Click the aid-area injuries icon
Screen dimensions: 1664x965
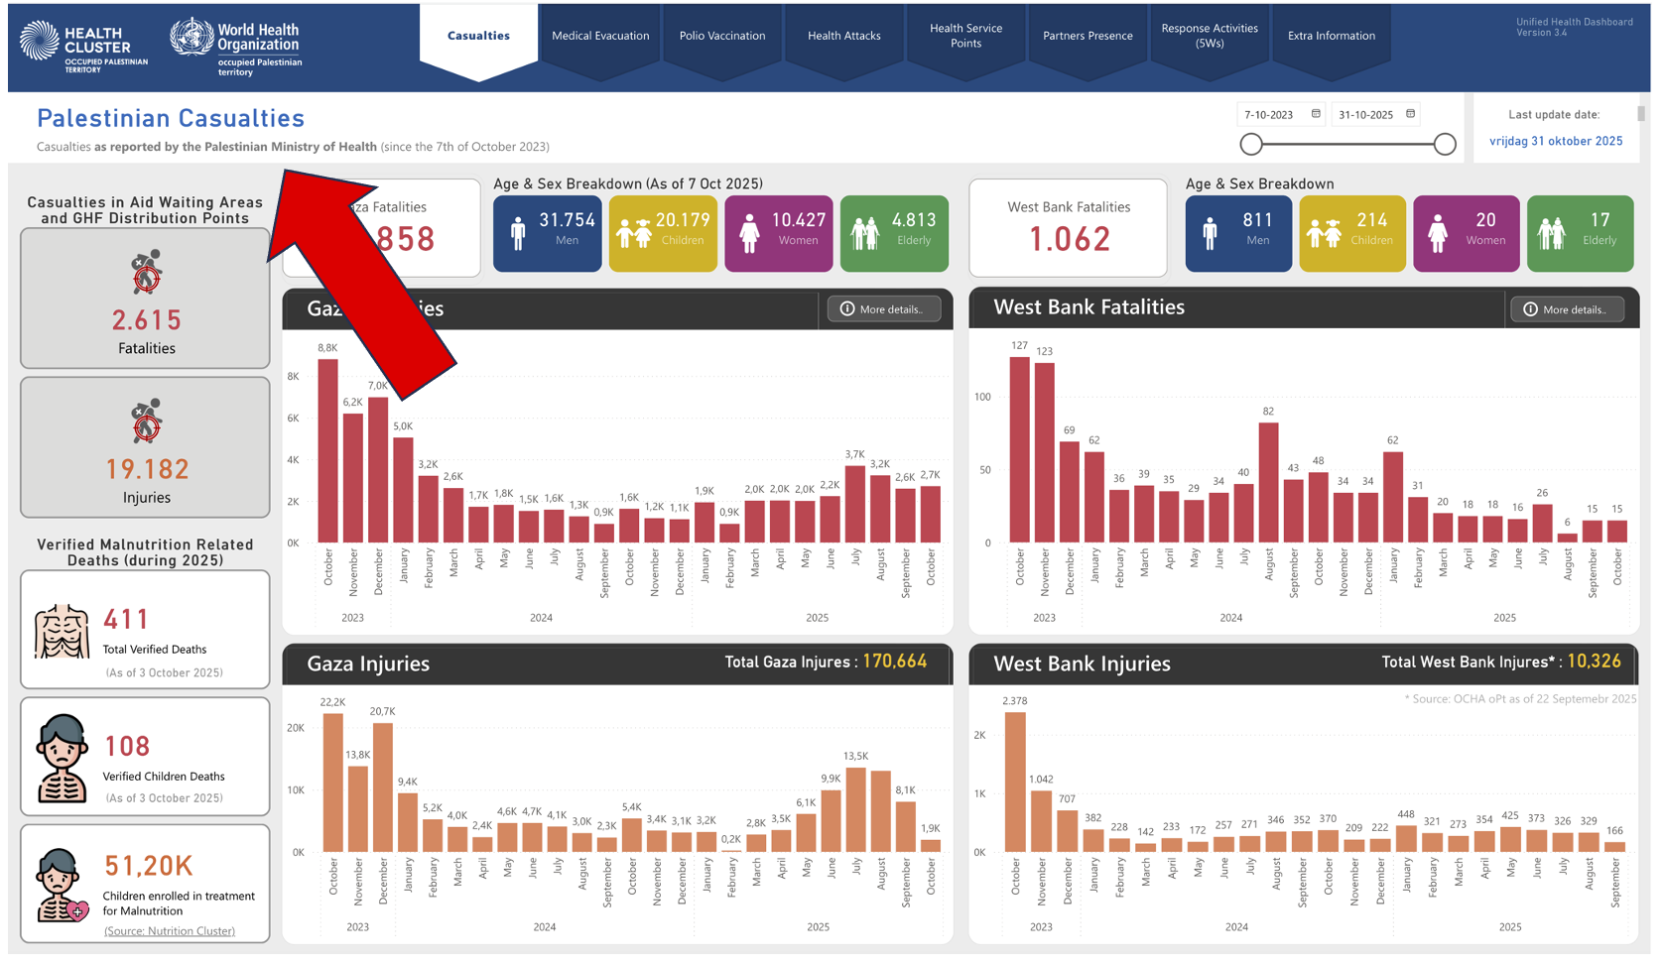pos(146,422)
